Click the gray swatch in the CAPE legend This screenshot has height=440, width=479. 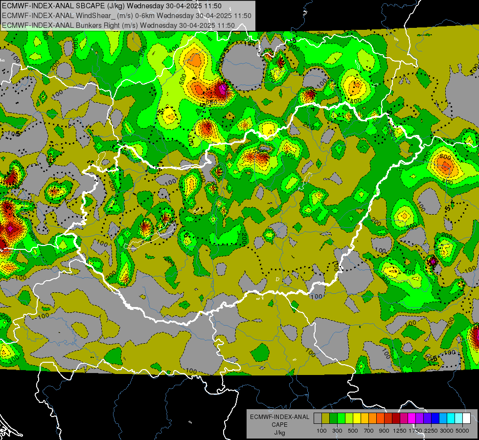coord(318,418)
